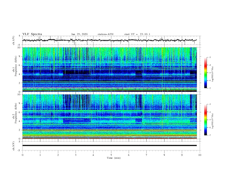Click the ch.2 "Frequency (kHz)" axis label

16,113
